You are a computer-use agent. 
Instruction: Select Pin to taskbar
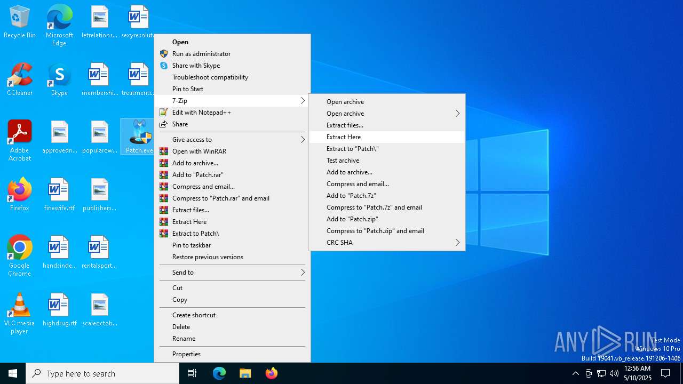pyautogui.click(x=232, y=245)
